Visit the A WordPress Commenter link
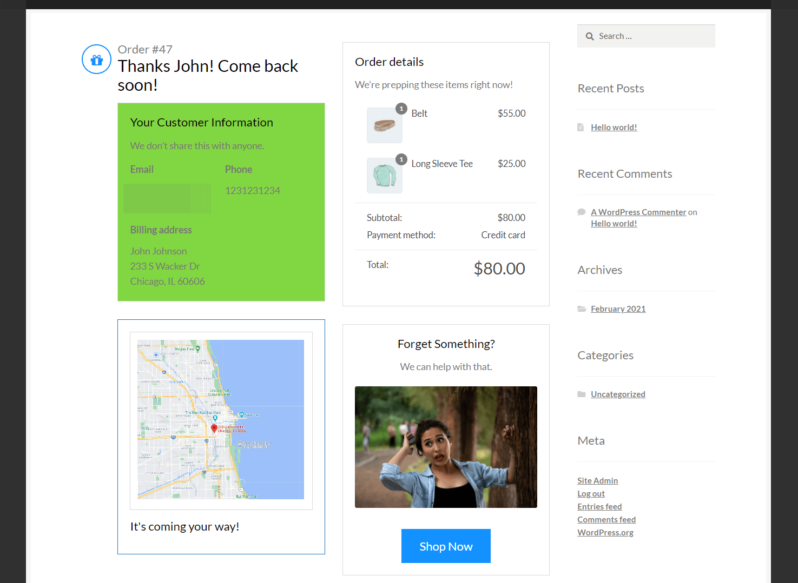Viewport: 798px width, 583px height. (638, 212)
